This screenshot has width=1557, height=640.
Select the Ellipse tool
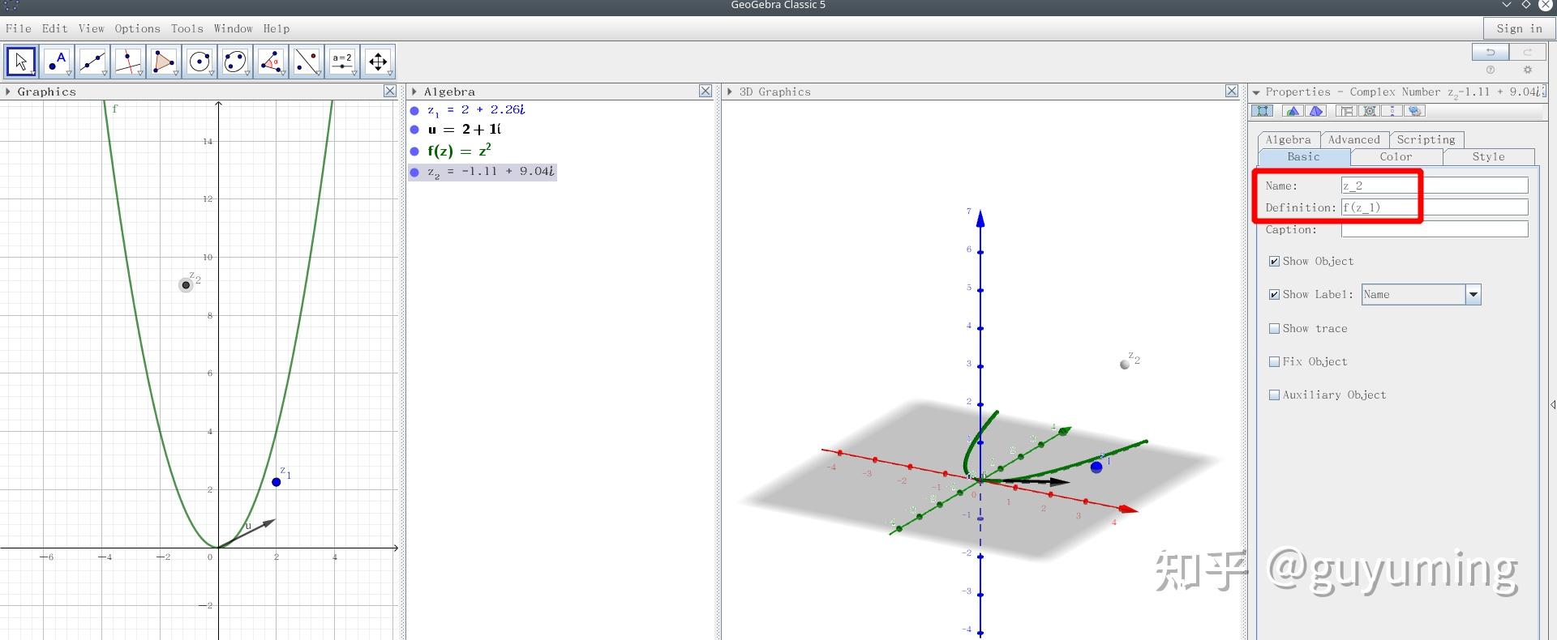[235, 62]
